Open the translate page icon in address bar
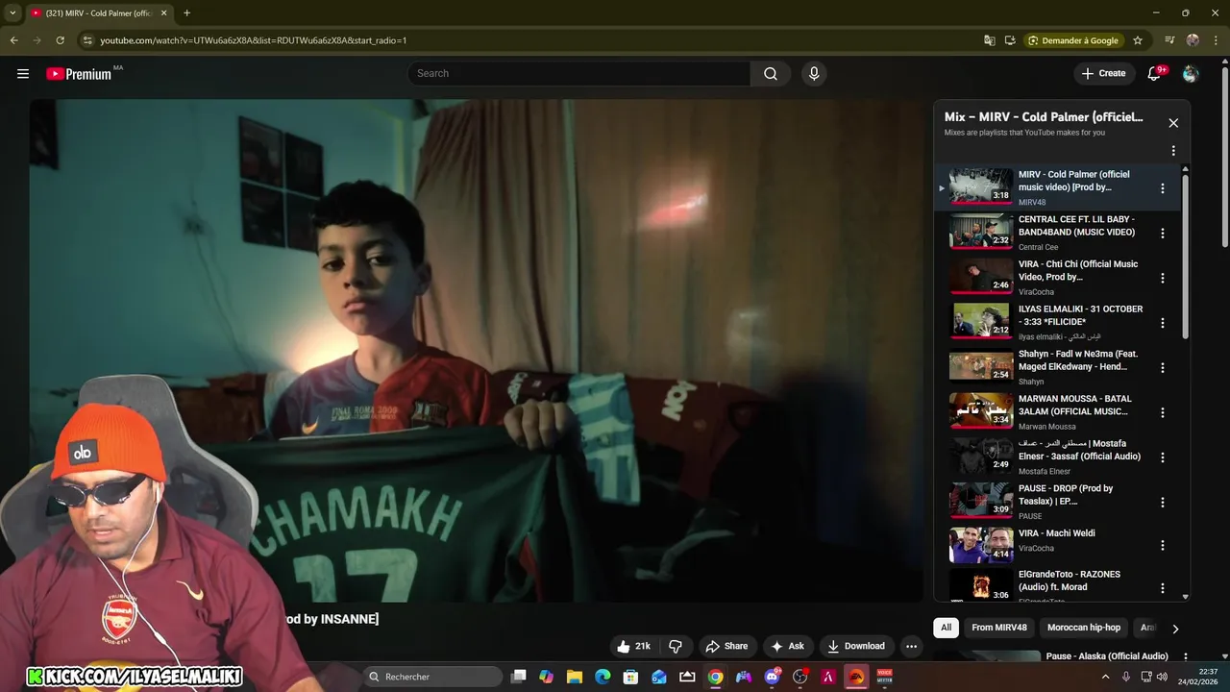 tap(990, 40)
